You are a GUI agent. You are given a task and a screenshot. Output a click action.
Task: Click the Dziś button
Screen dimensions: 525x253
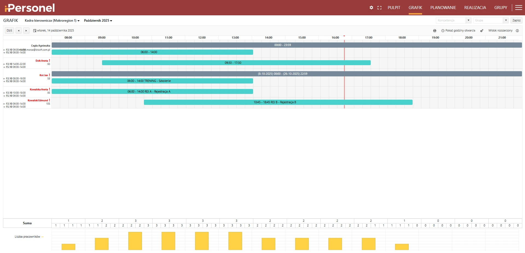point(9,31)
